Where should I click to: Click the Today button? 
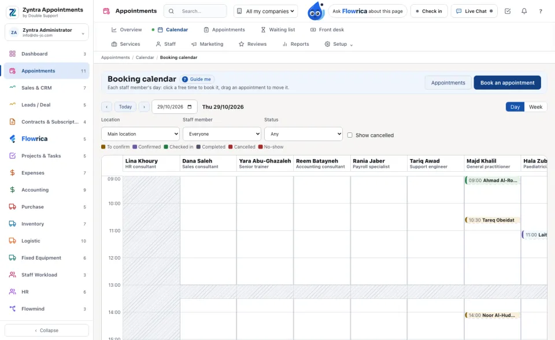click(x=125, y=106)
